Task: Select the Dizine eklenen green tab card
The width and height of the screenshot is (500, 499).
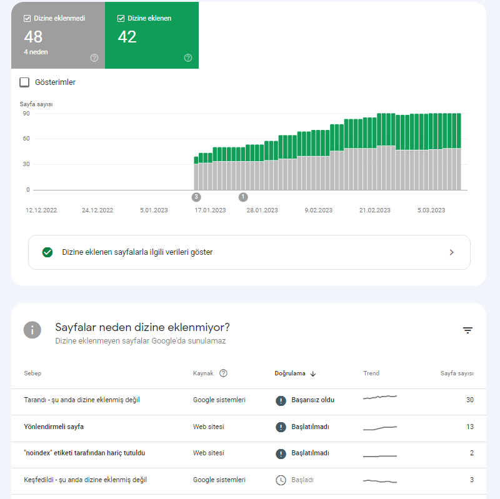Action: pos(152,36)
